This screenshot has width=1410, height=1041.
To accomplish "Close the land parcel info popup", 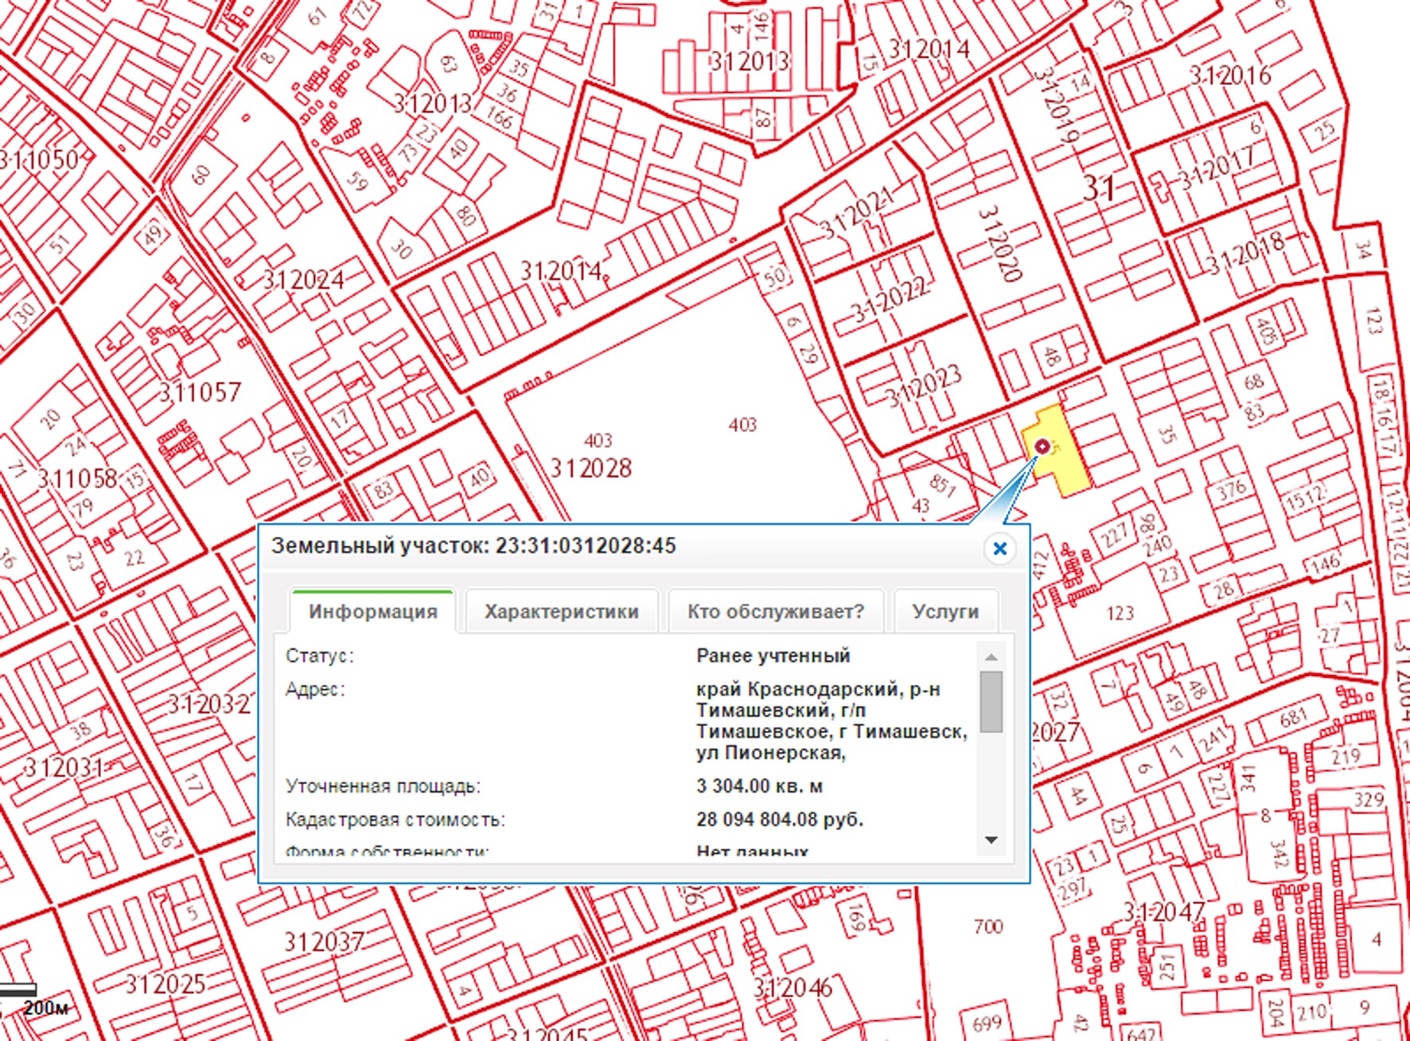I will point(999,549).
